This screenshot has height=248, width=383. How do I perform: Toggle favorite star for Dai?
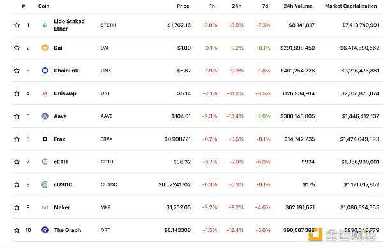click(x=17, y=48)
